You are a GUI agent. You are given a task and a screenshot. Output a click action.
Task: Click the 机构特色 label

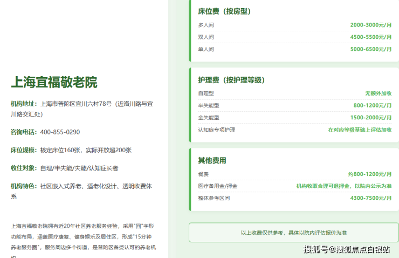click(x=23, y=186)
